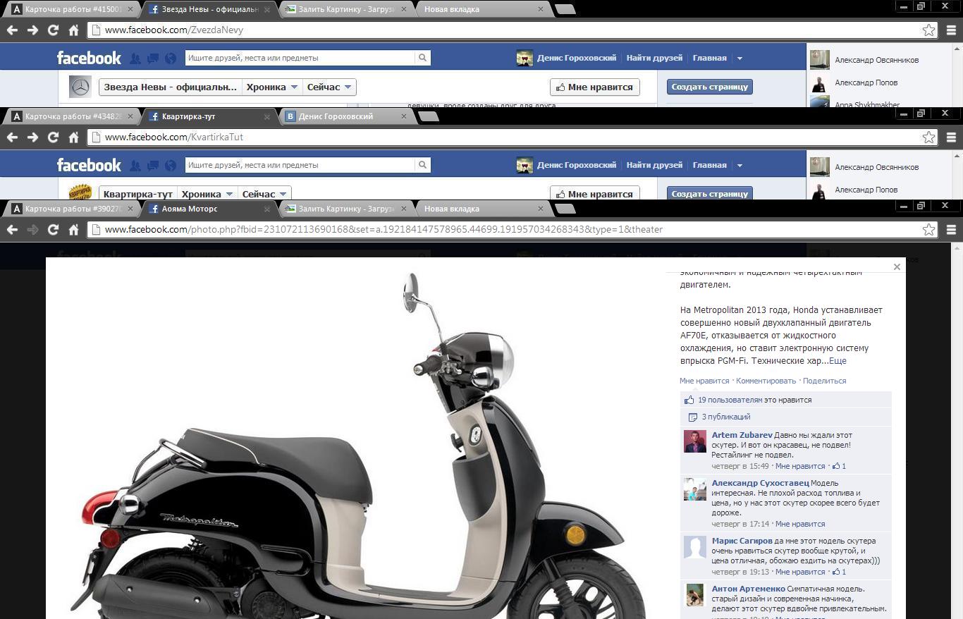Bookmark the KvartirkaTut page with the star
This screenshot has width=963, height=619.
(928, 137)
